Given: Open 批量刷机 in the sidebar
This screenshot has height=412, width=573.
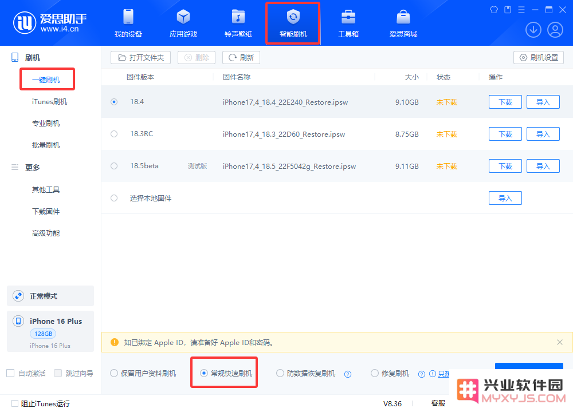Looking at the screenshot, I should pyautogui.click(x=46, y=145).
